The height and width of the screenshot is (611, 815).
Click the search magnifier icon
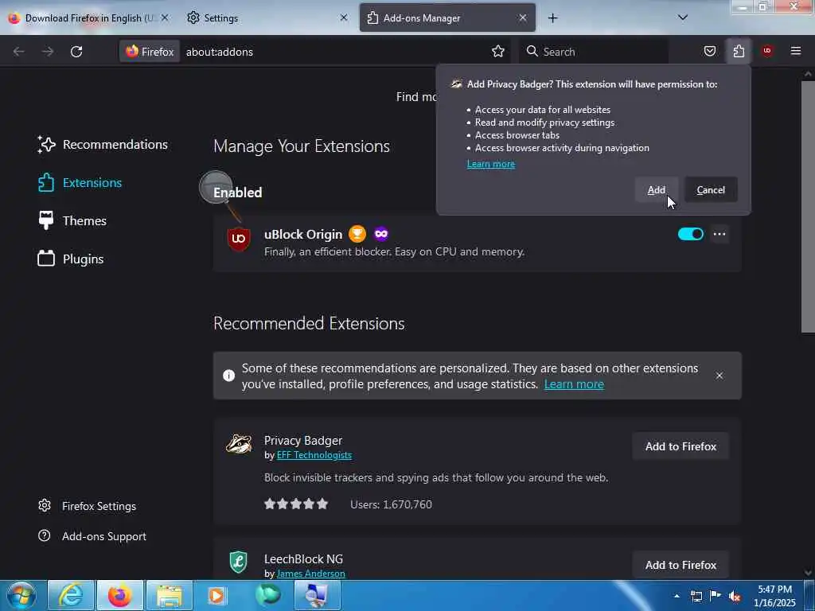[532, 51]
